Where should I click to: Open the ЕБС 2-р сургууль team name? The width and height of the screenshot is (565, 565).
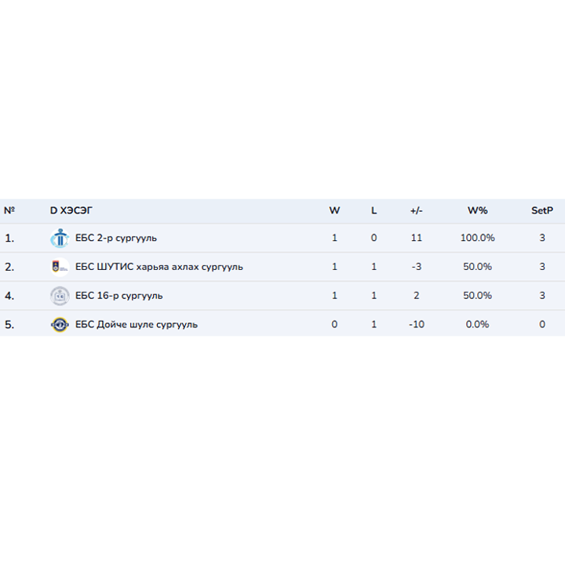click(x=116, y=238)
